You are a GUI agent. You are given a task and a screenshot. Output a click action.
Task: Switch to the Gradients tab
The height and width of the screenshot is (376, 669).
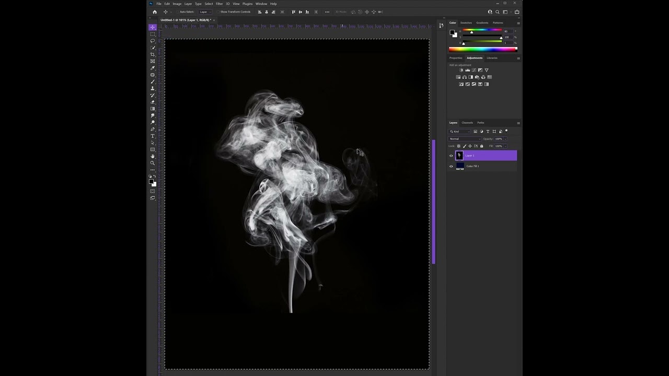pos(482,23)
